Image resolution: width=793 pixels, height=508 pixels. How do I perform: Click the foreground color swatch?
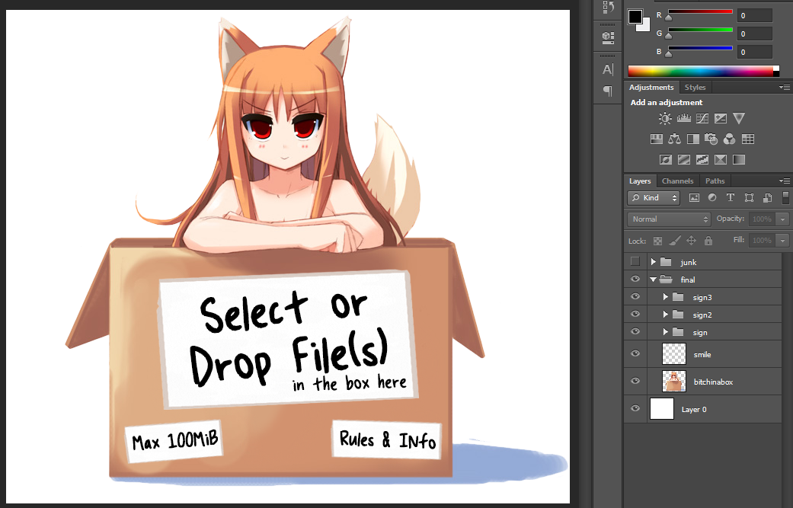point(635,17)
